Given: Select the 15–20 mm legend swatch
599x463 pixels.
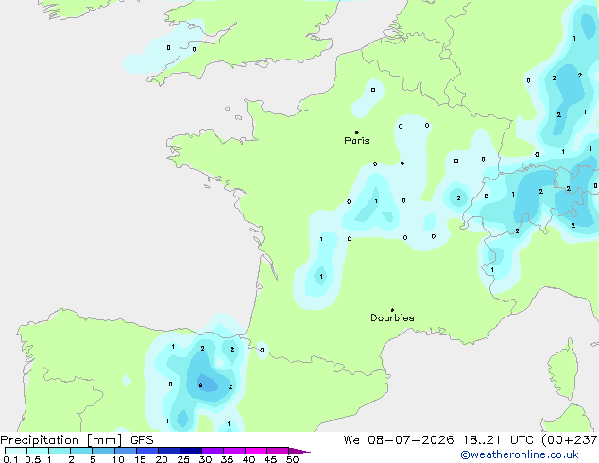Looking at the screenshot, I should point(147,451).
